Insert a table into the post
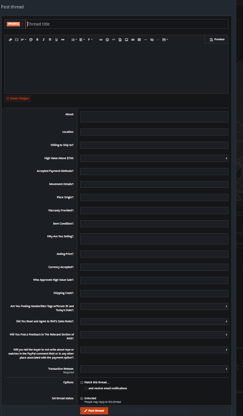Image resolution: width=243 pixels, height=416 pixels. coord(139,39)
